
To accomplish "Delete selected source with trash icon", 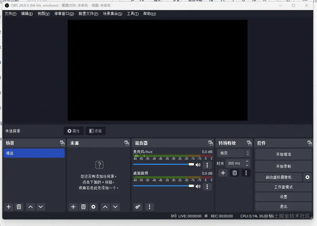I will click(x=83, y=207).
